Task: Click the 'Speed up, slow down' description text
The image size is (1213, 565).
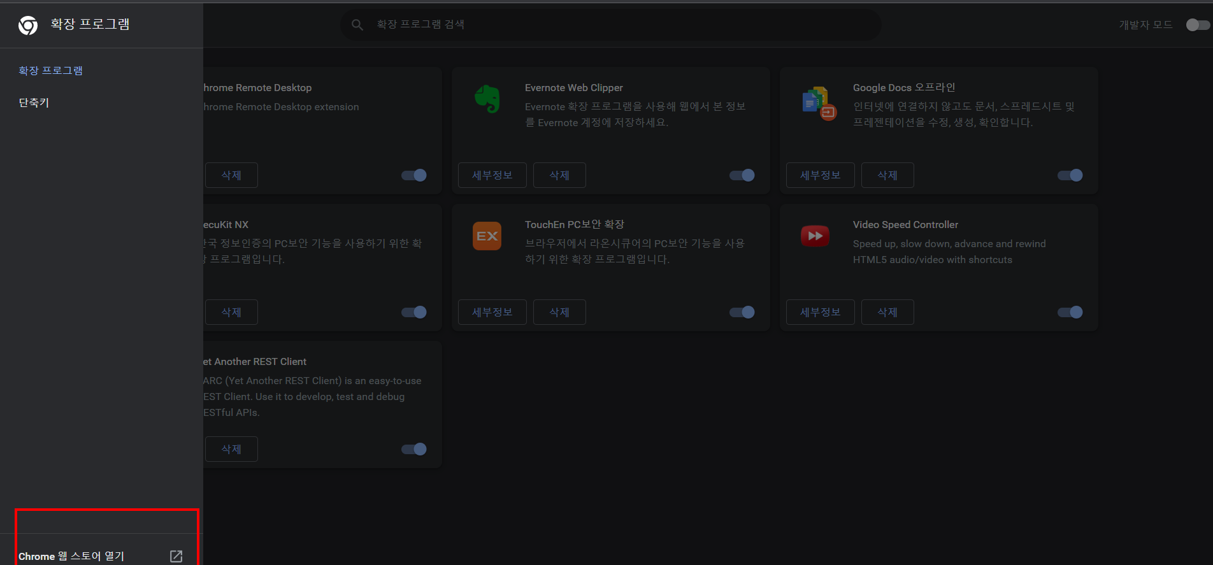Action: (949, 252)
